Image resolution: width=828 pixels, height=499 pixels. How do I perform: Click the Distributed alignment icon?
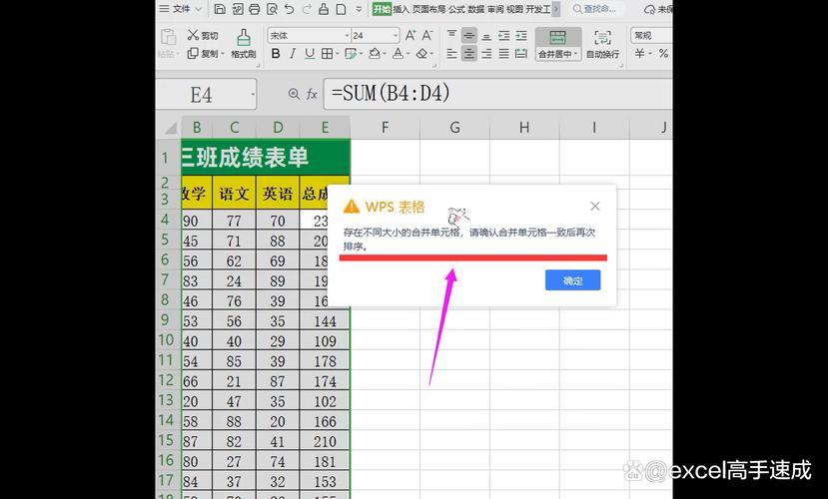tap(521, 53)
